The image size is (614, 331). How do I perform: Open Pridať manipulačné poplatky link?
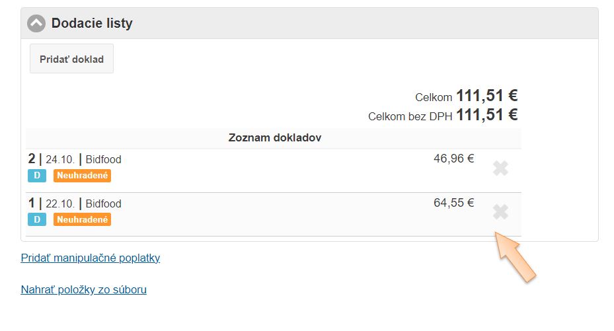91,258
